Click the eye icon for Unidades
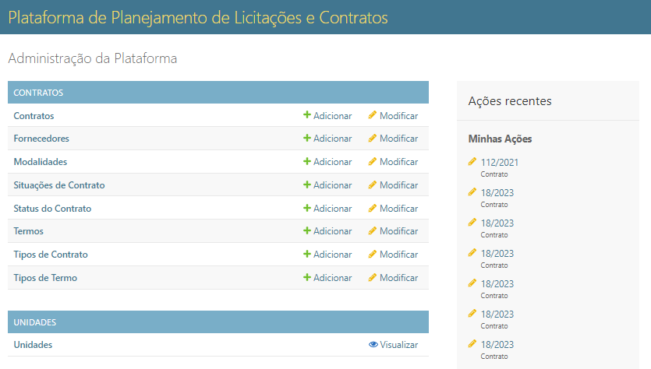The image size is (651, 369). [373, 345]
